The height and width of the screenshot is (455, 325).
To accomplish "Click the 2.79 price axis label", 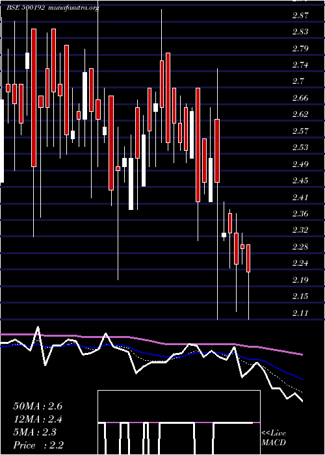I will coord(300,49).
